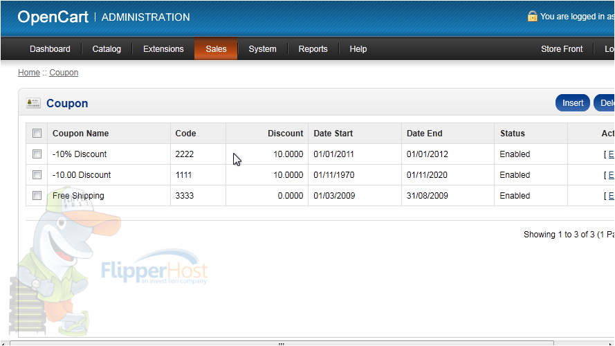
Task: Select the '-10.00 Discount' coupon name
Action: point(82,175)
